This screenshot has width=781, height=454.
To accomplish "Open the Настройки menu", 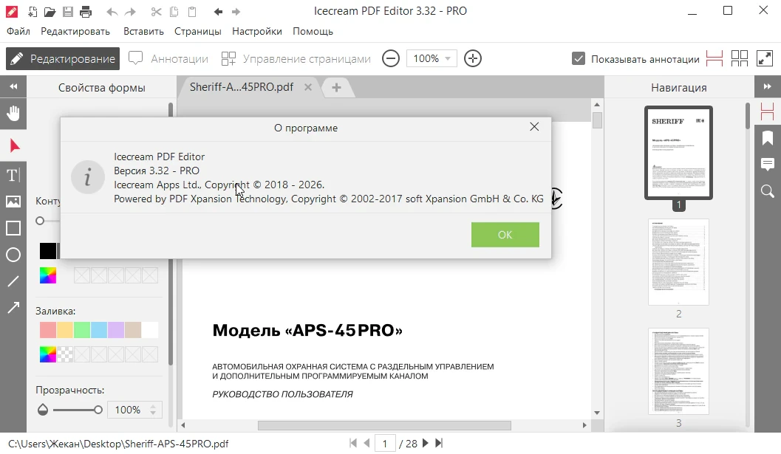I will [257, 31].
